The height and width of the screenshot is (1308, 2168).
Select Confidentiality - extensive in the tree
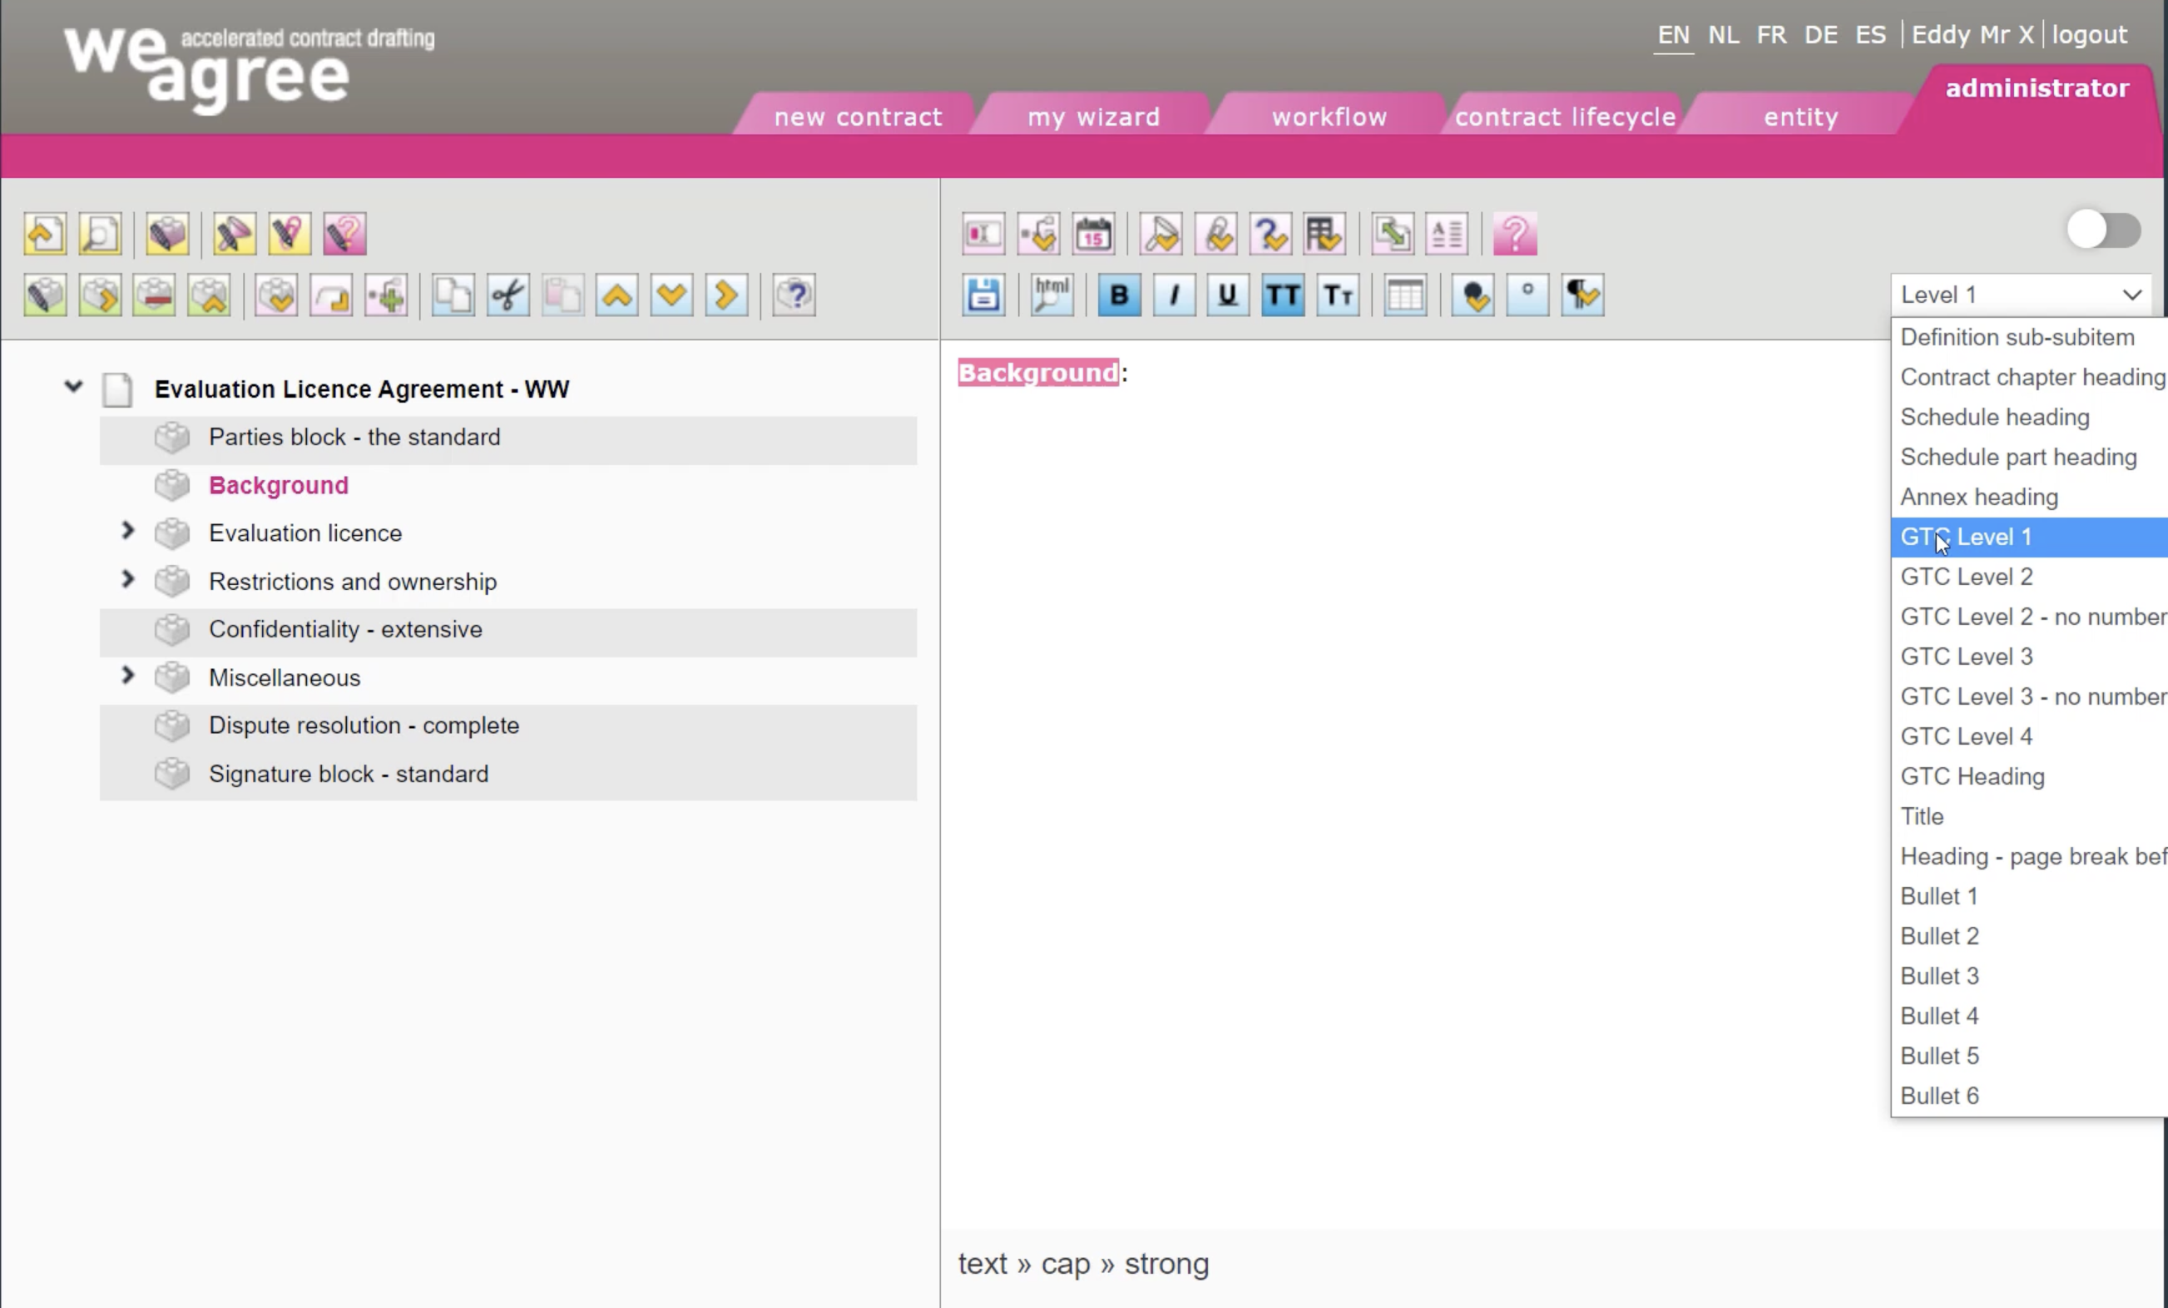(x=345, y=629)
